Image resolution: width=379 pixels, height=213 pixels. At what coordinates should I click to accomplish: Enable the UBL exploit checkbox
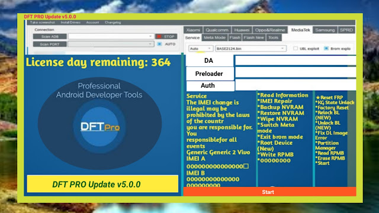[x=296, y=49]
